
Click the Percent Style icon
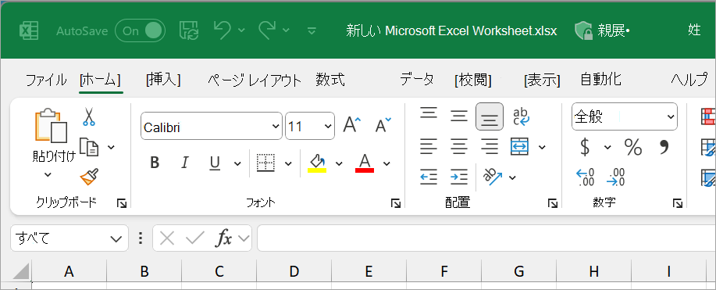click(633, 147)
